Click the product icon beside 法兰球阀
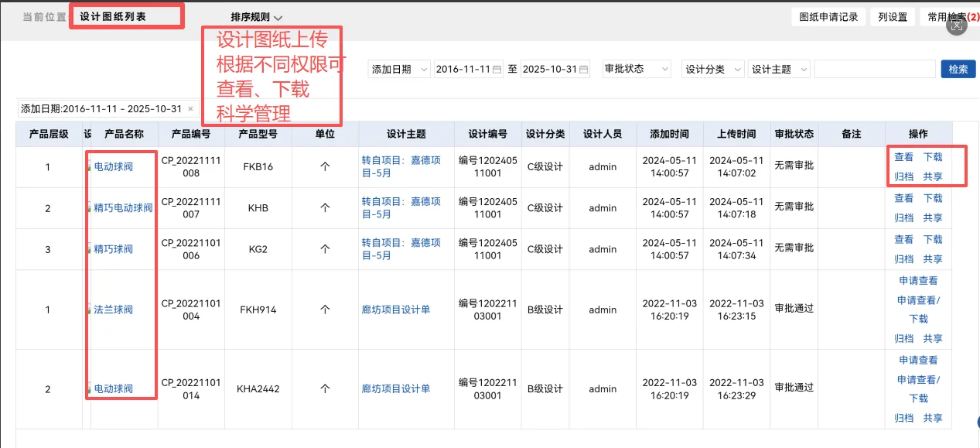 [x=89, y=309]
